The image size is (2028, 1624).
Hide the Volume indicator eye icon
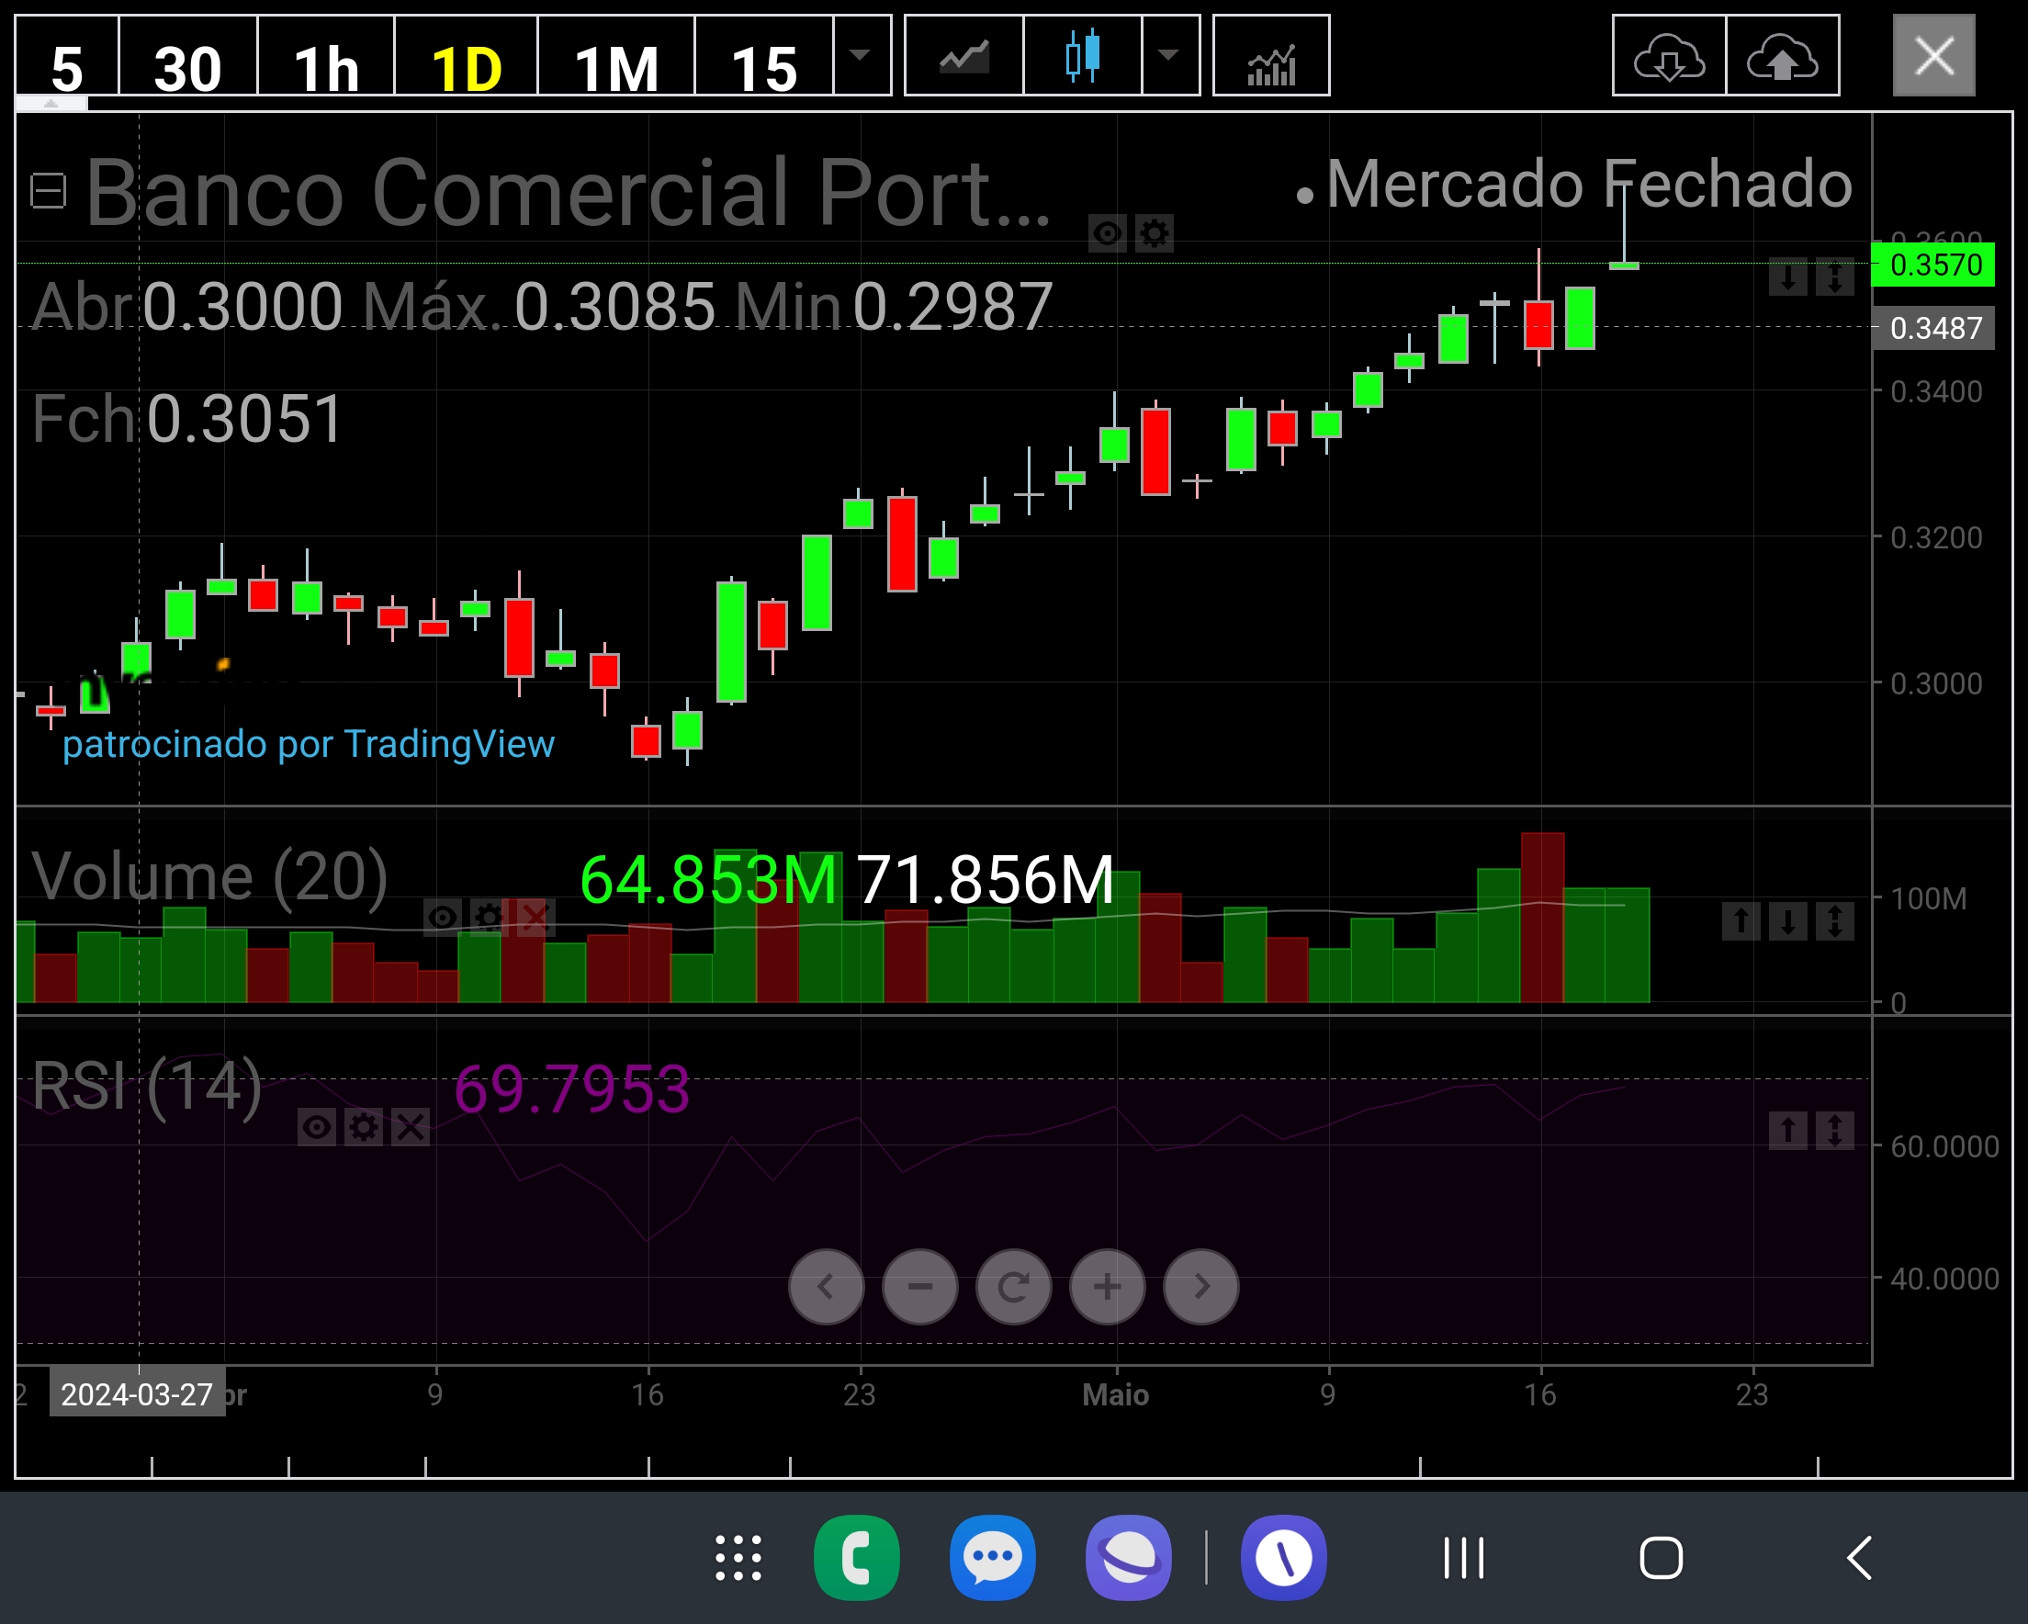point(442,917)
